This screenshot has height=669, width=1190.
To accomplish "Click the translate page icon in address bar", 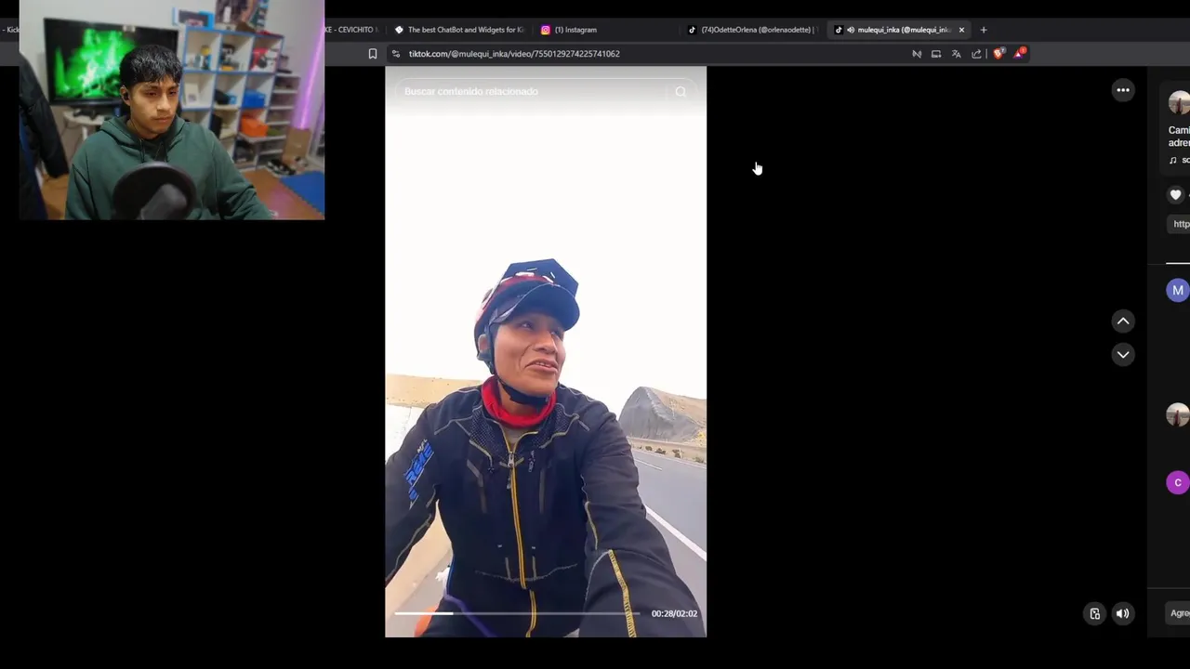I will 956,54.
